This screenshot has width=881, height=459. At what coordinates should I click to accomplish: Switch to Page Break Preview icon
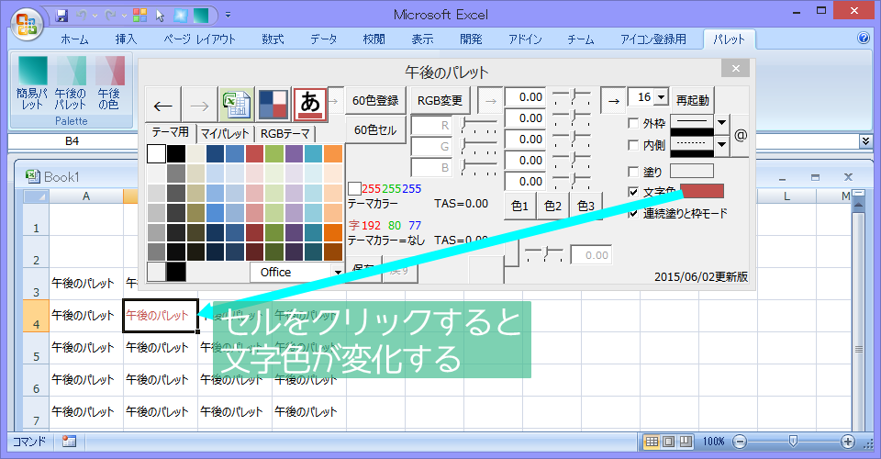tap(686, 442)
